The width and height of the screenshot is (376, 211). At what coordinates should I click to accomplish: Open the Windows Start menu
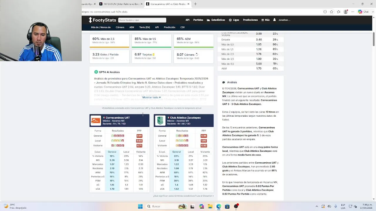tap(140, 206)
